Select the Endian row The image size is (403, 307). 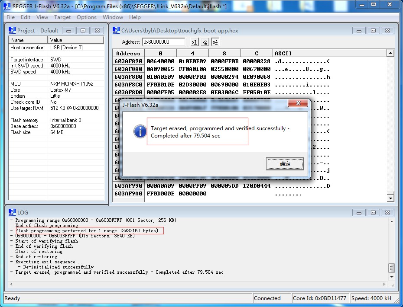point(56,96)
